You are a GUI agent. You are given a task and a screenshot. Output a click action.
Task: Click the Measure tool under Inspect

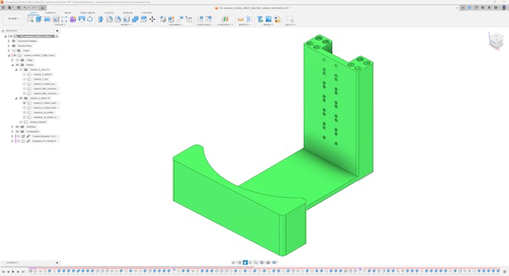(241, 19)
